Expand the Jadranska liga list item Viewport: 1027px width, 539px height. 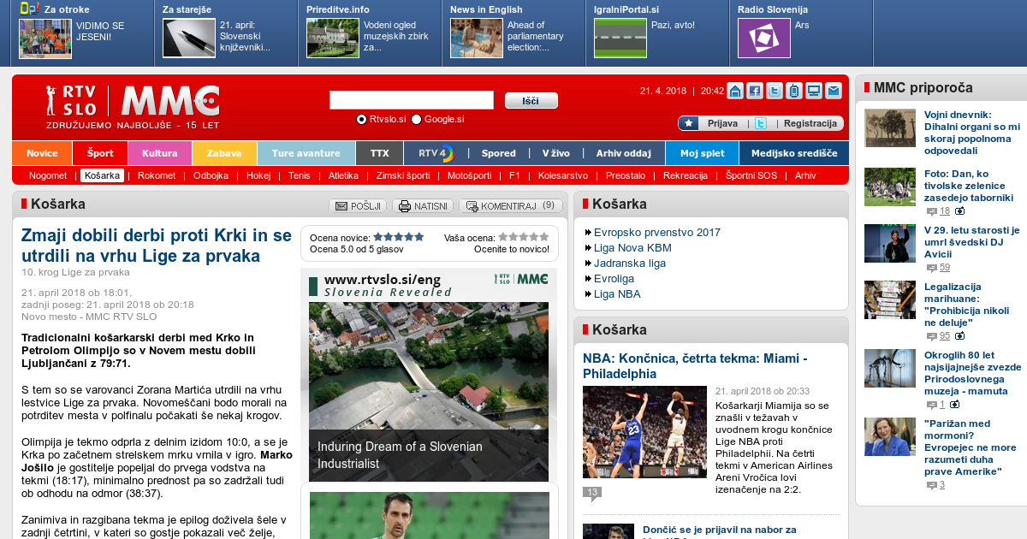coord(629,263)
